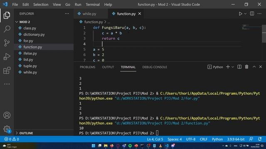Open the Accounts menu icon

click(x=7, y=115)
